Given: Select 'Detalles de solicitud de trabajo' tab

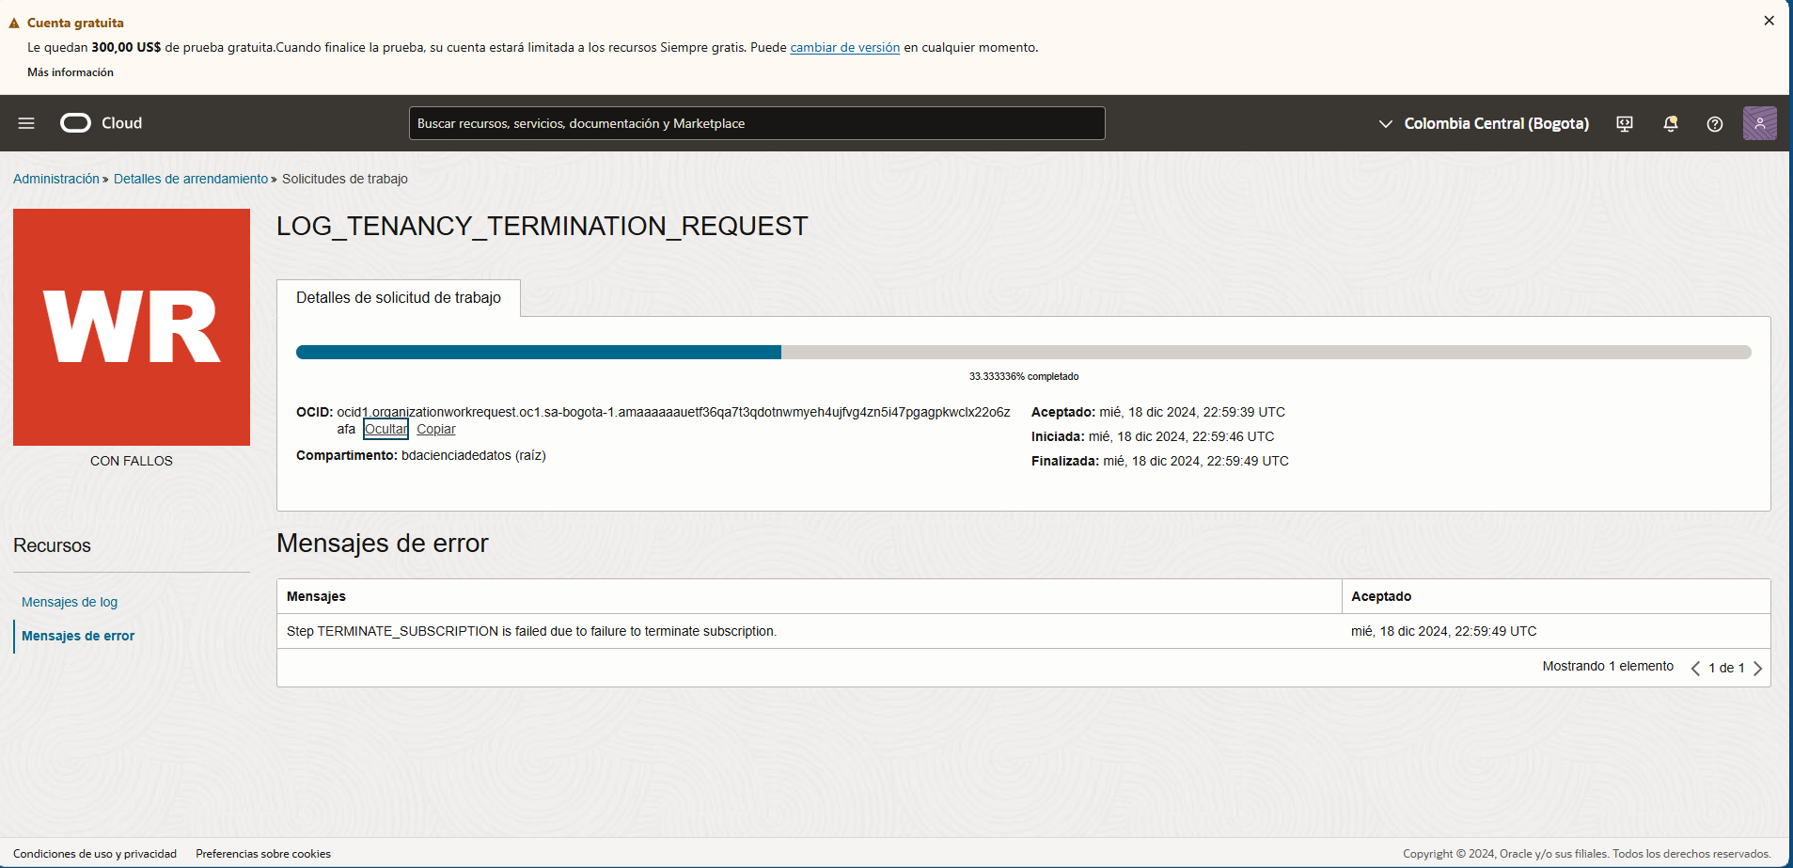Looking at the screenshot, I should 399,297.
